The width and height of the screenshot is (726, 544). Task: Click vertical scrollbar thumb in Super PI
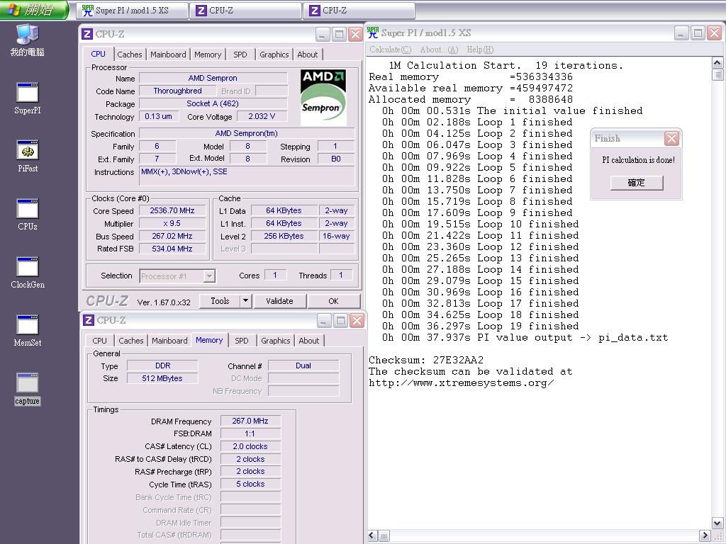pyautogui.click(x=717, y=74)
